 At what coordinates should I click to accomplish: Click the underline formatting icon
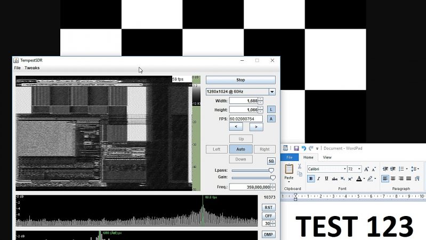coord(326,179)
